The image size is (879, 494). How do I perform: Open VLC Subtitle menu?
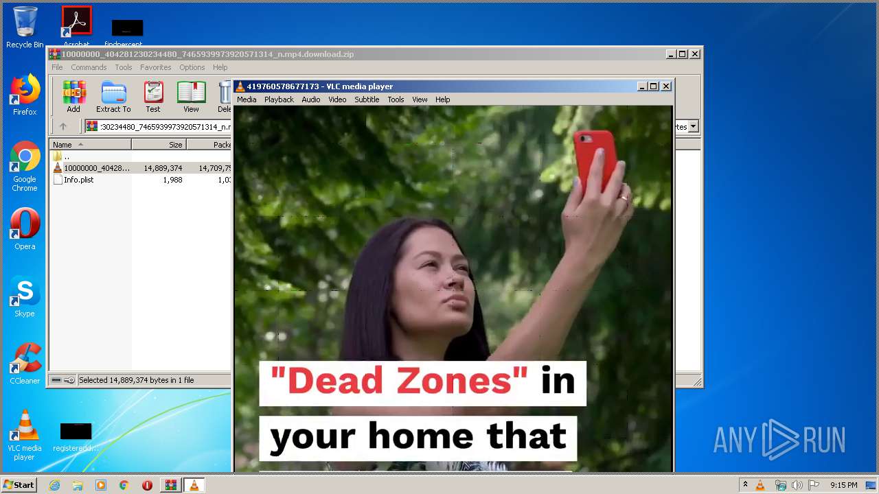click(367, 99)
